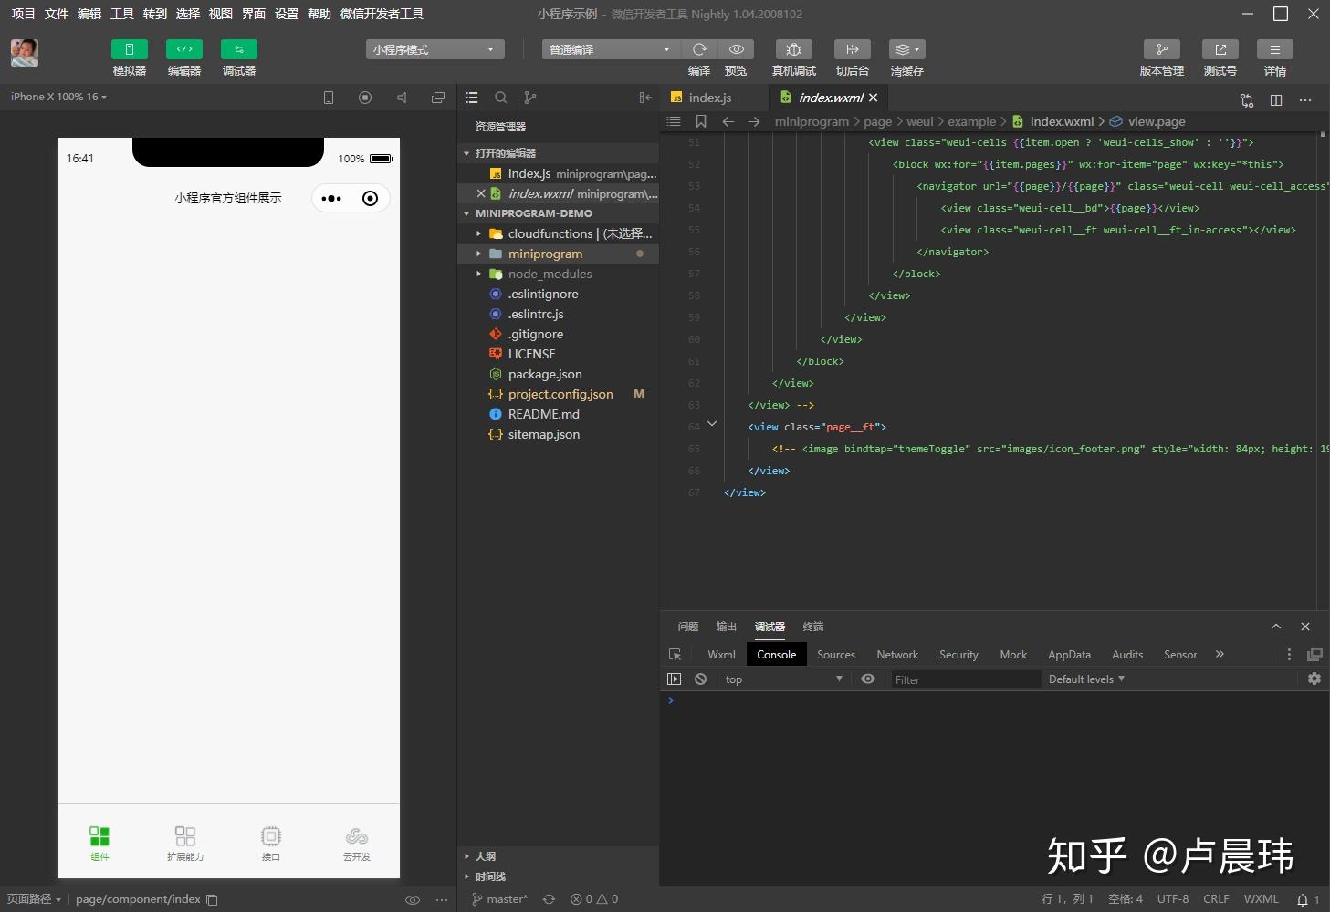Open the console settings gear
Viewport: 1330px width, 912px height.
pos(1314,679)
